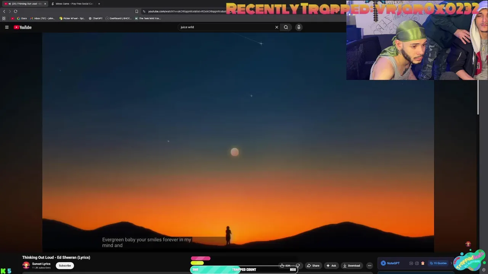Open the Sunset Lyrics channel avatar
Viewport: 488px width, 274px height.
tap(26, 266)
